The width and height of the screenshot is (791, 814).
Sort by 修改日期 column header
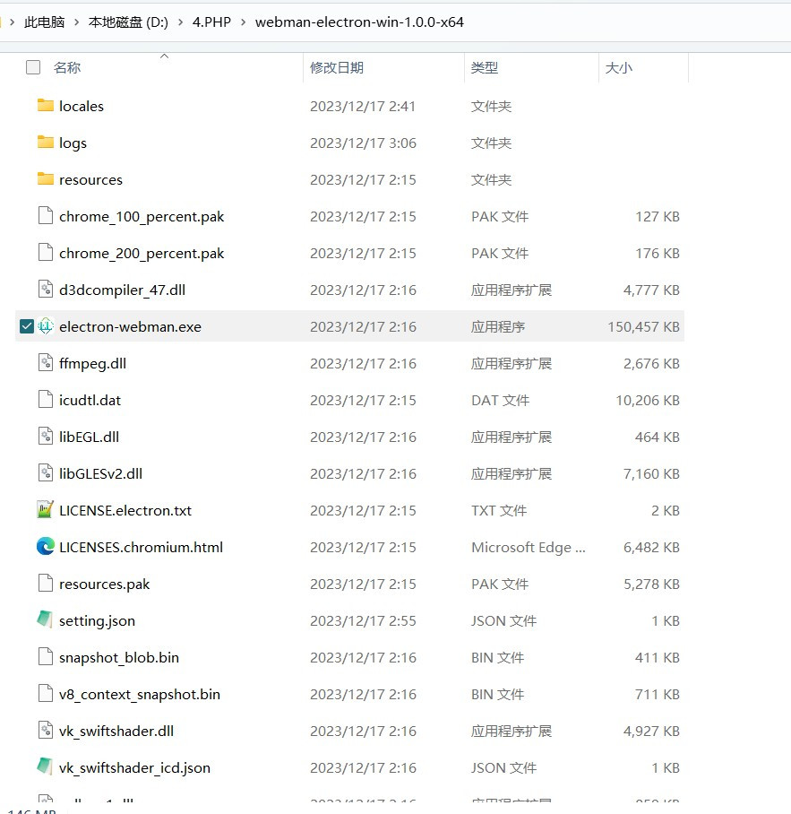tap(337, 67)
